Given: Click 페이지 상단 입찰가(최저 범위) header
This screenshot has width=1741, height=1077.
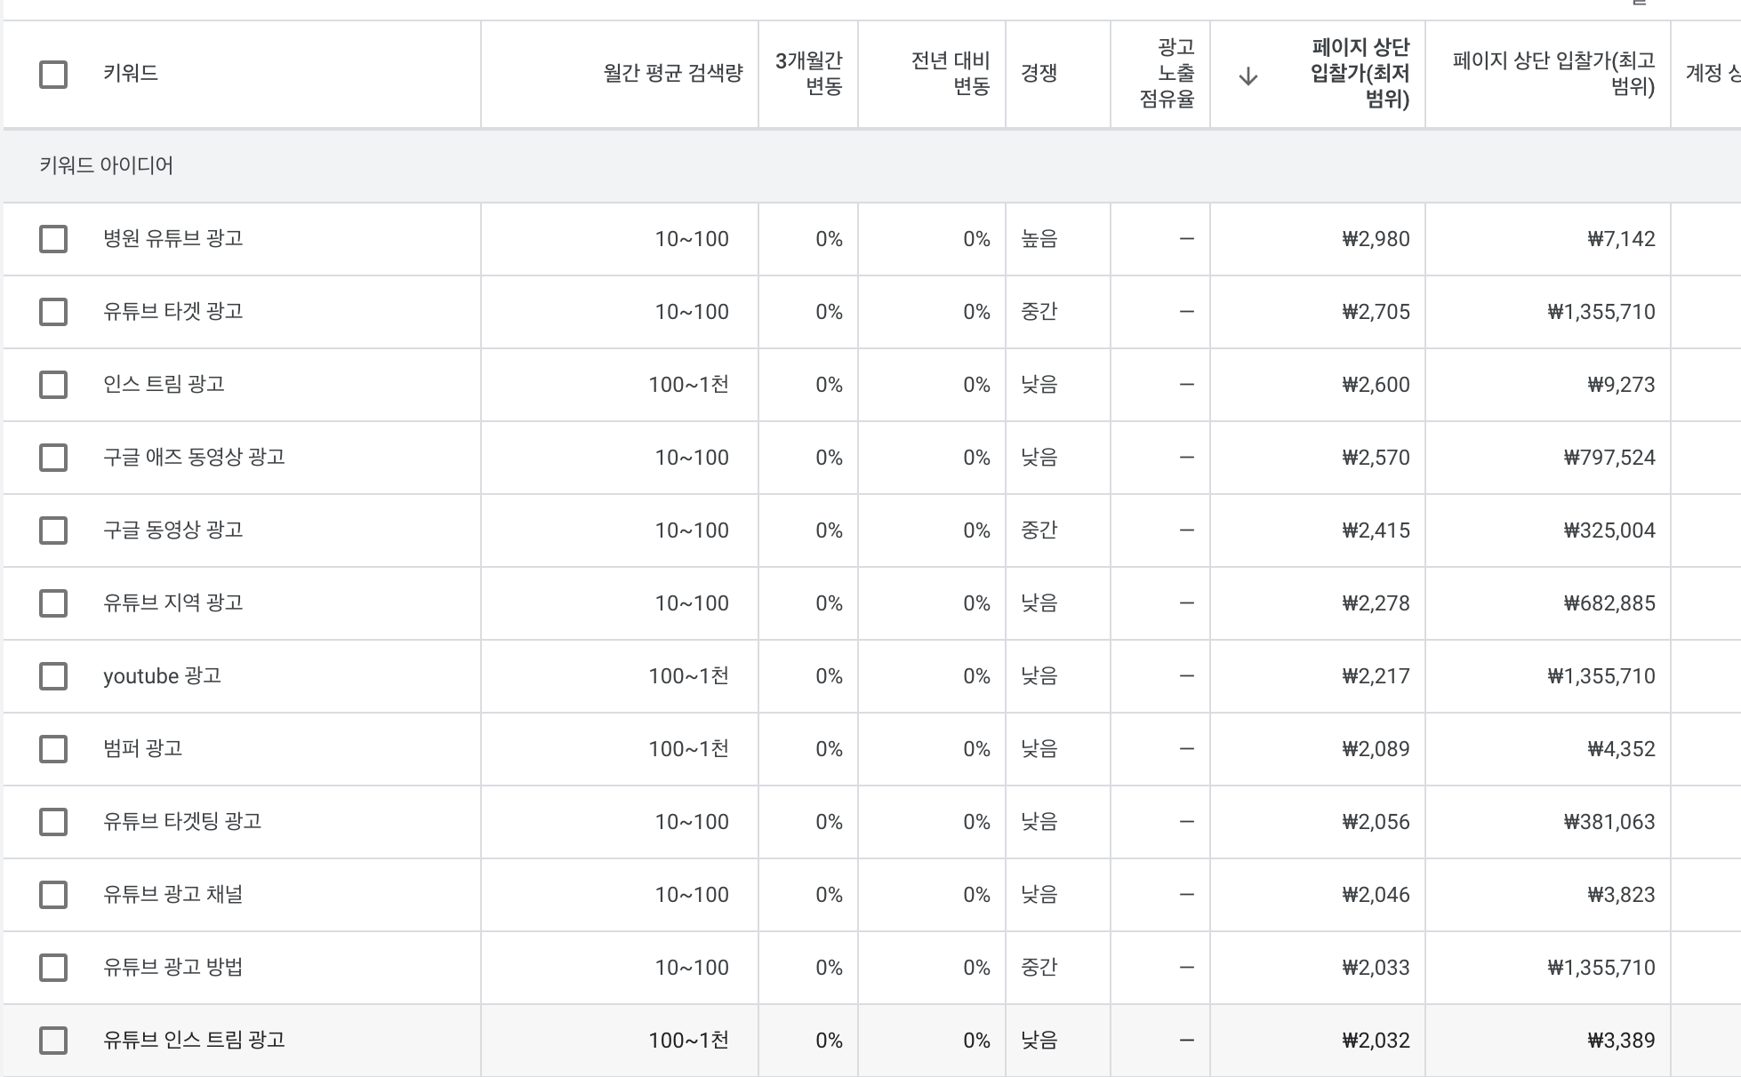Looking at the screenshot, I should (x=1360, y=74).
